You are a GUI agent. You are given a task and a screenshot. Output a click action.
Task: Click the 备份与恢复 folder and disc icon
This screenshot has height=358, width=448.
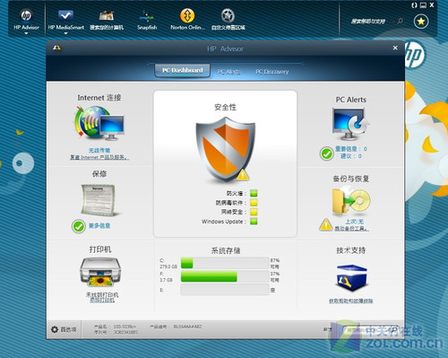pyautogui.click(x=351, y=201)
